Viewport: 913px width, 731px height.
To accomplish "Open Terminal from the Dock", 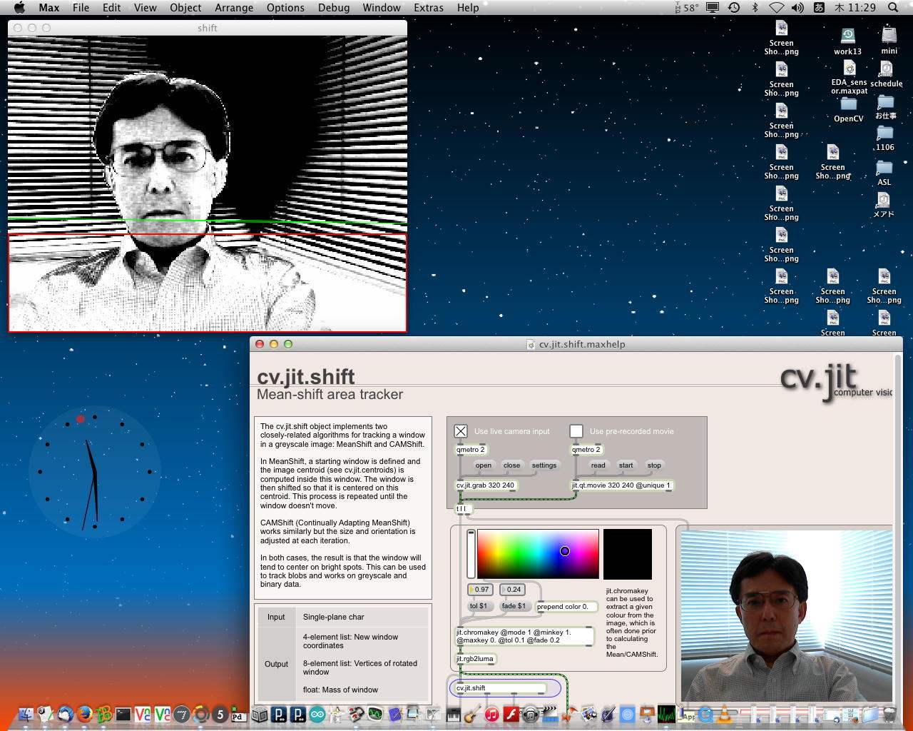I will (123, 714).
